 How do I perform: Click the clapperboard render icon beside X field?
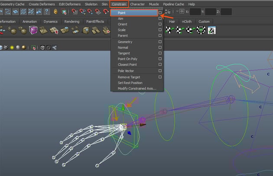tap(168, 12)
